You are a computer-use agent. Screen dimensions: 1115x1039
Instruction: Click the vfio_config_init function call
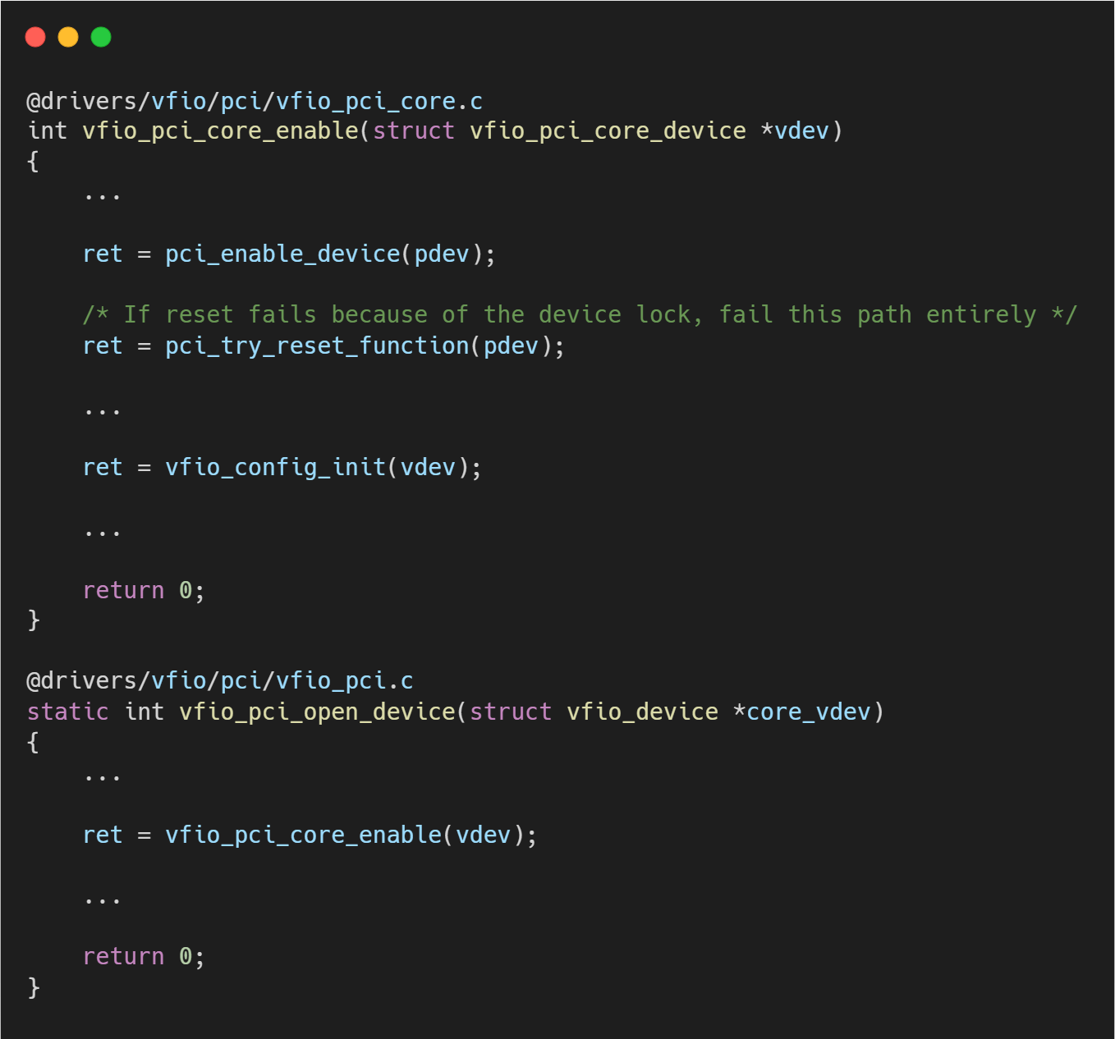point(275,467)
